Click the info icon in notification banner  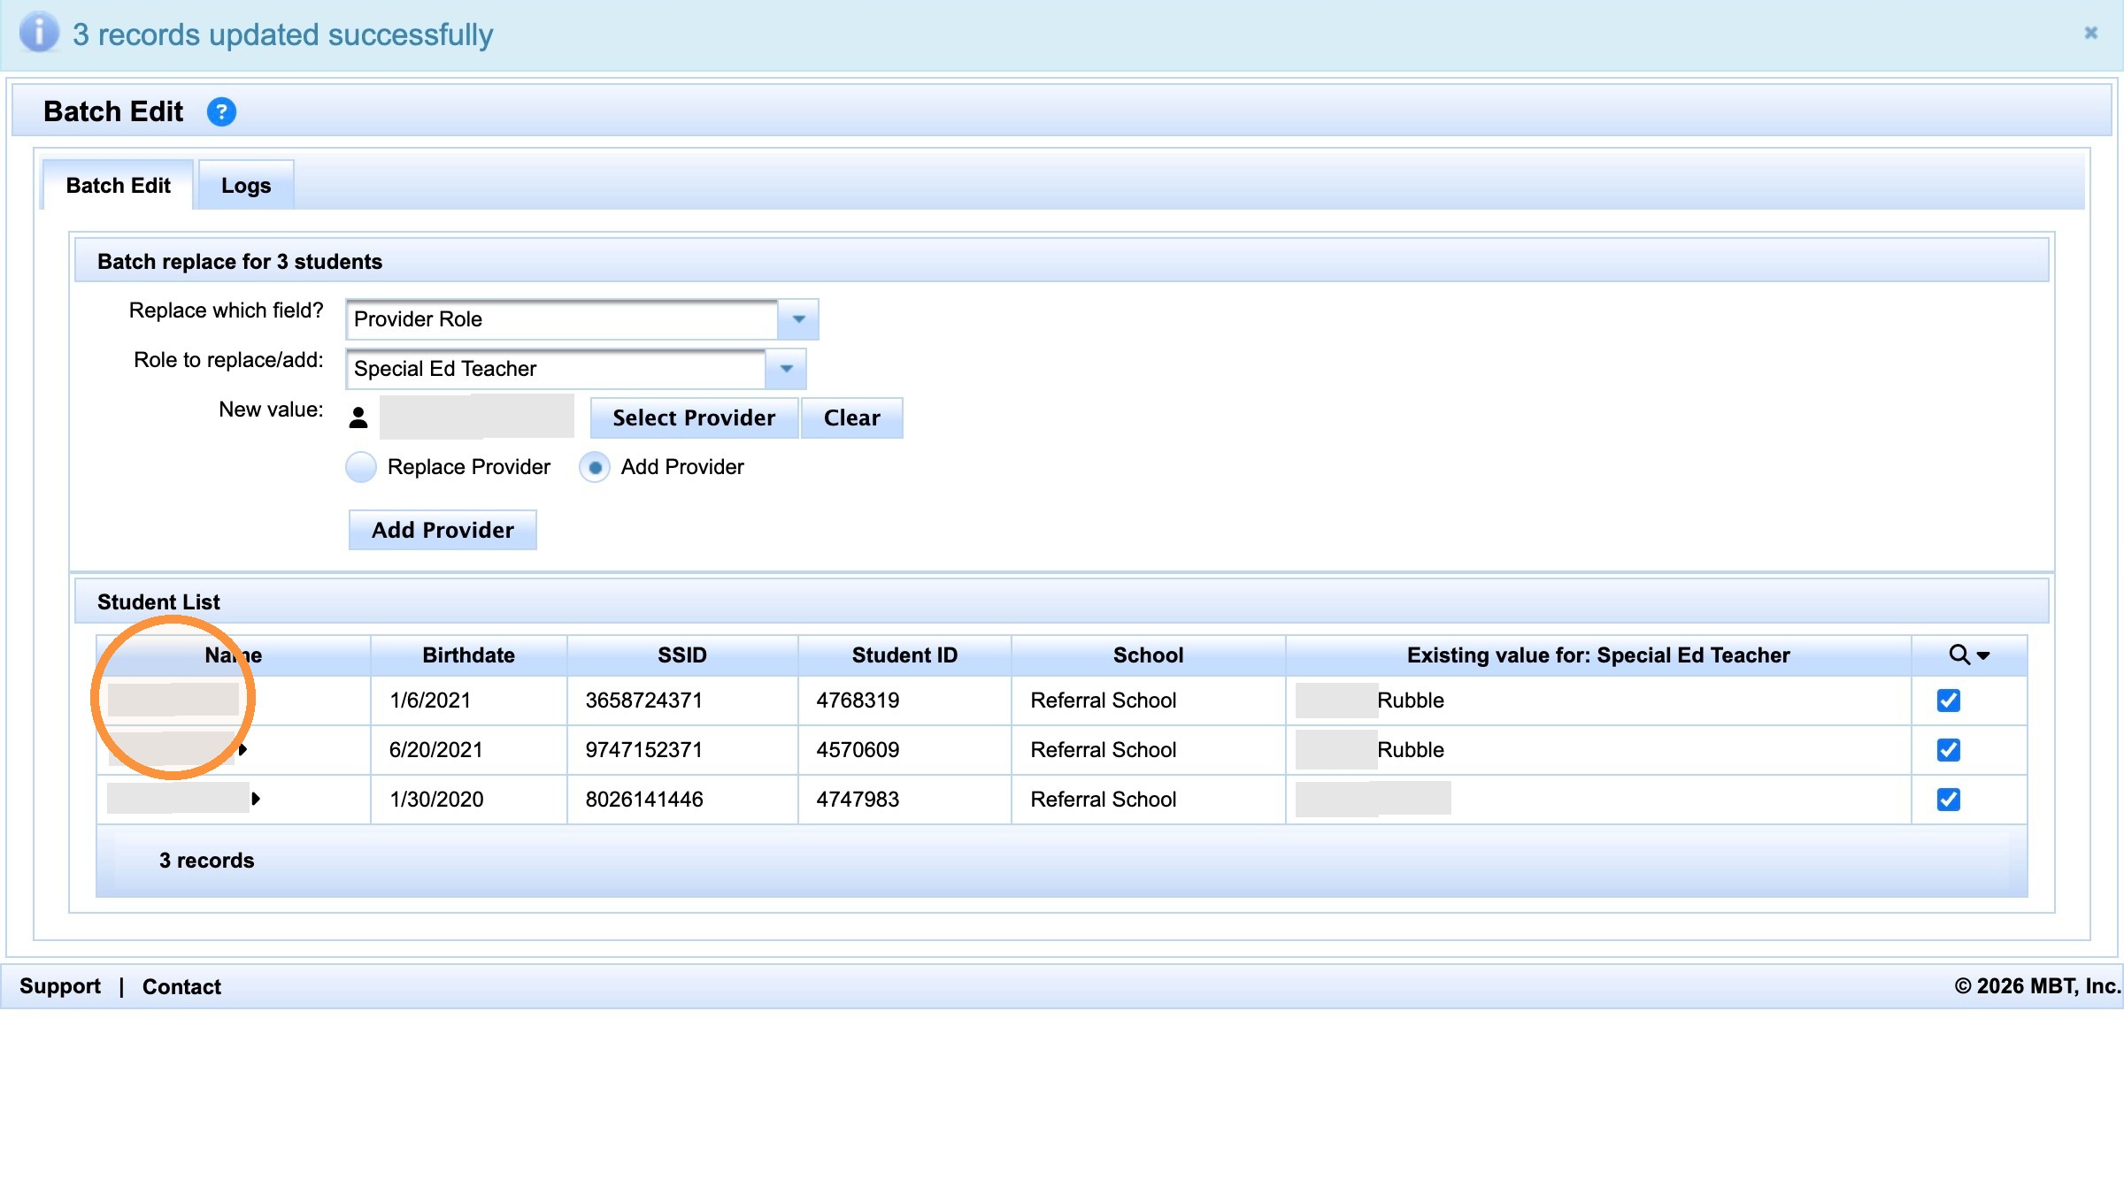click(x=39, y=33)
